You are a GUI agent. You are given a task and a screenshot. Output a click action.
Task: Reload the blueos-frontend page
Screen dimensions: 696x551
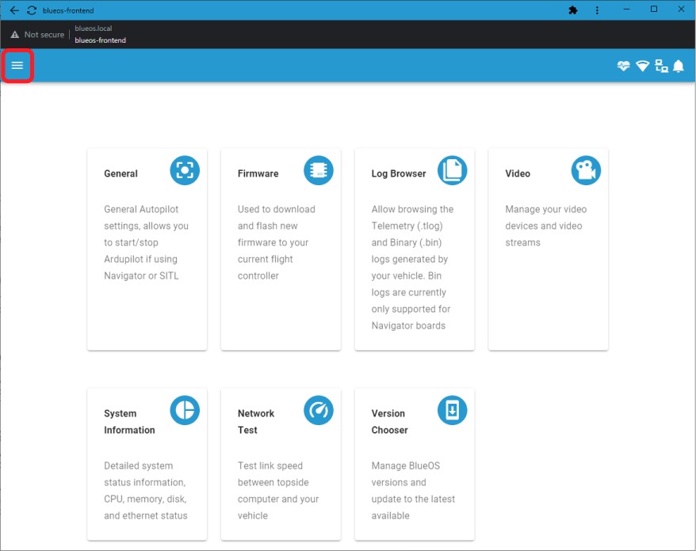point(32,10)
